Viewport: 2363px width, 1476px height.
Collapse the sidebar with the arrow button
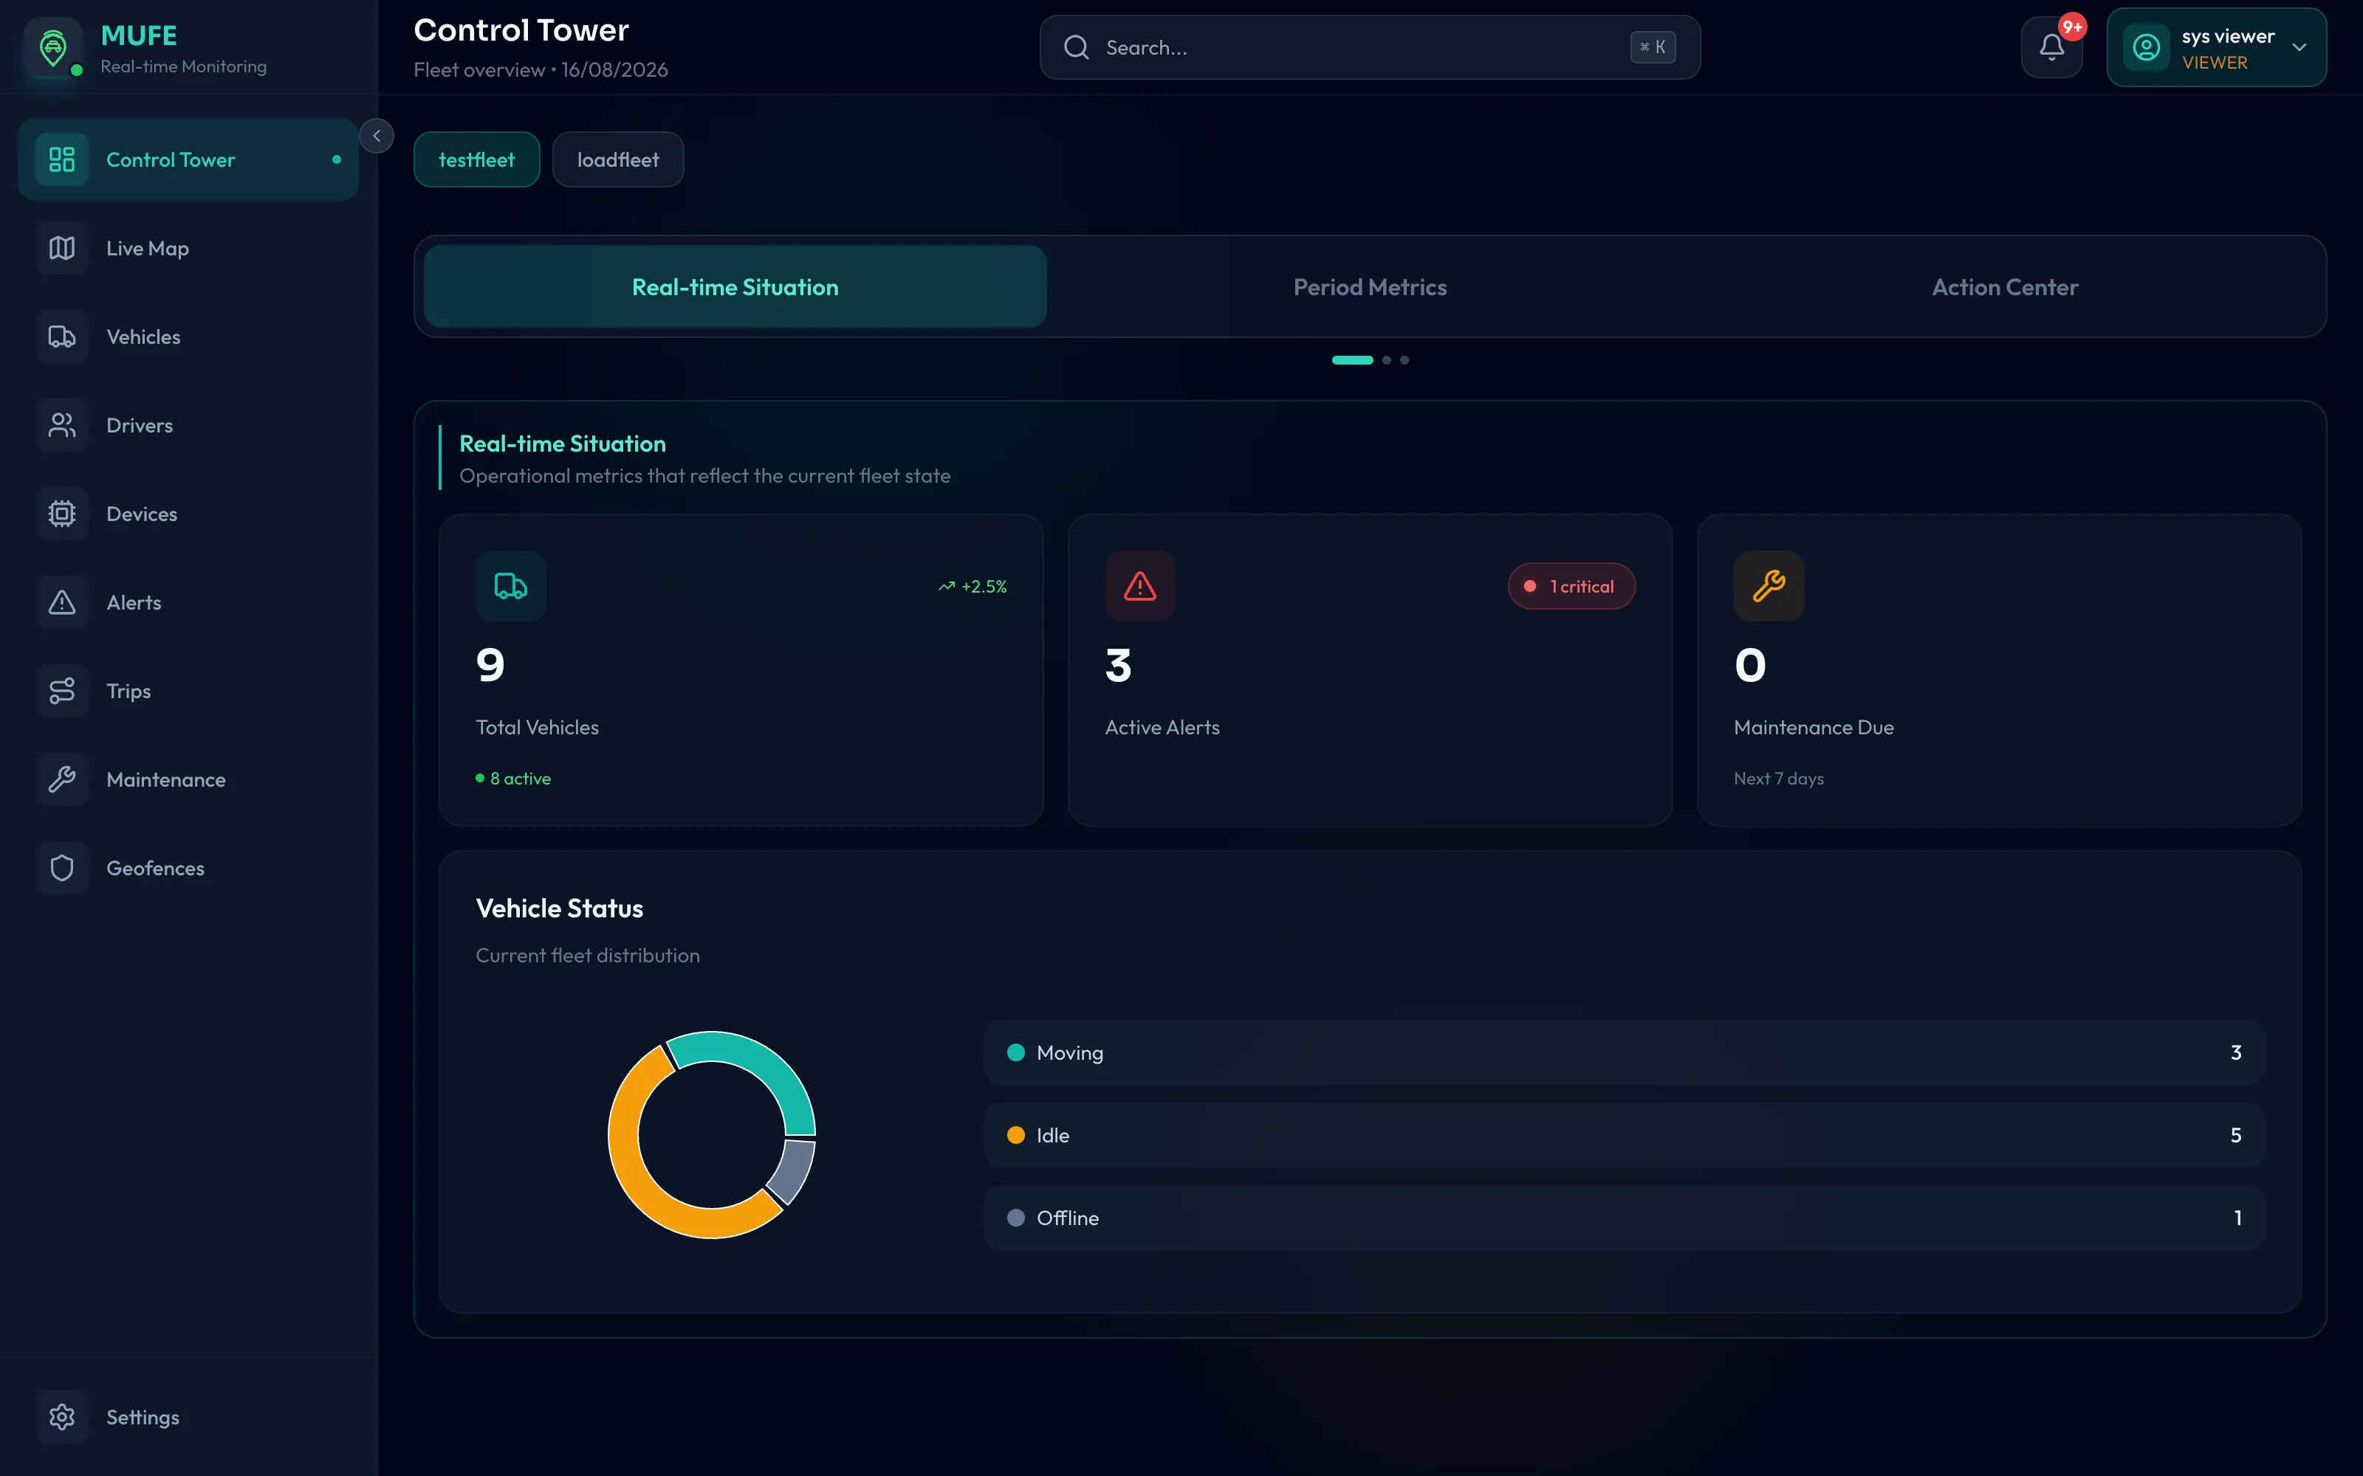[x=376, y=136]
